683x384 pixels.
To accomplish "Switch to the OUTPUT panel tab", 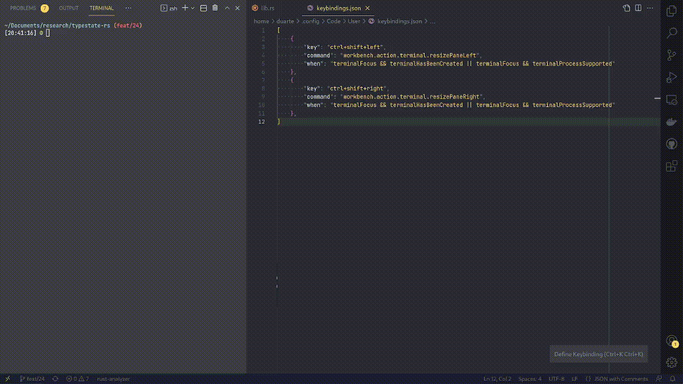I will click(x=68, y=8).
